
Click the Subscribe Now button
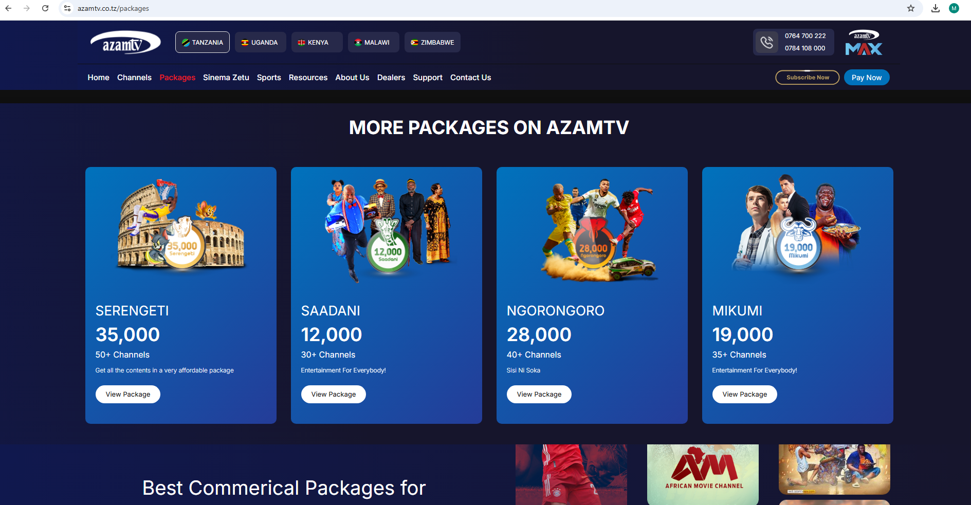click(x=807, y=78)
